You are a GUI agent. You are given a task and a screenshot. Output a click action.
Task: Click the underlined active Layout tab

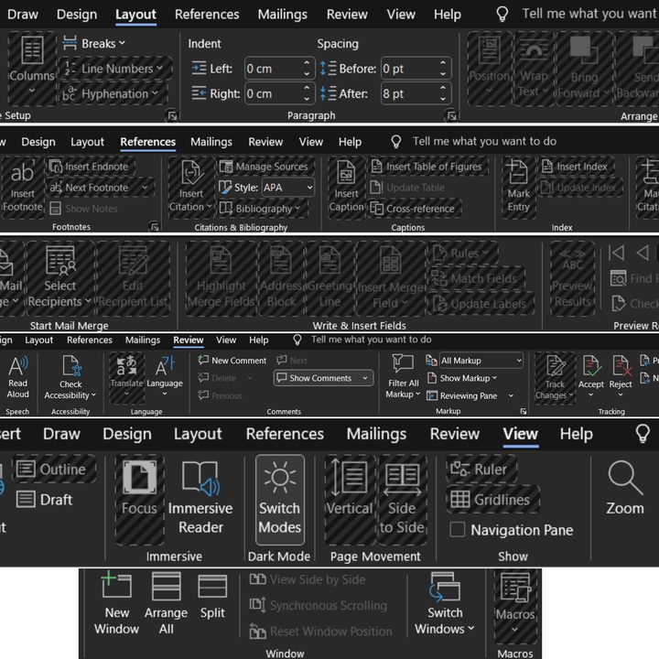(135, 15)
